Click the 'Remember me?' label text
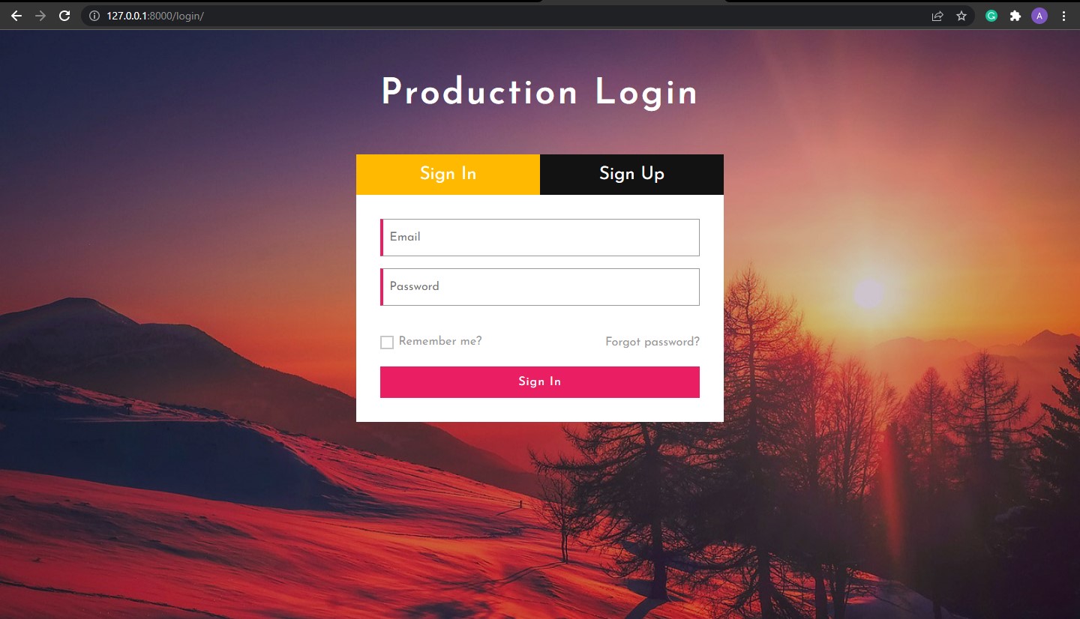The image size is (1080, 619). pyautogui.click(x=440, y=342)
